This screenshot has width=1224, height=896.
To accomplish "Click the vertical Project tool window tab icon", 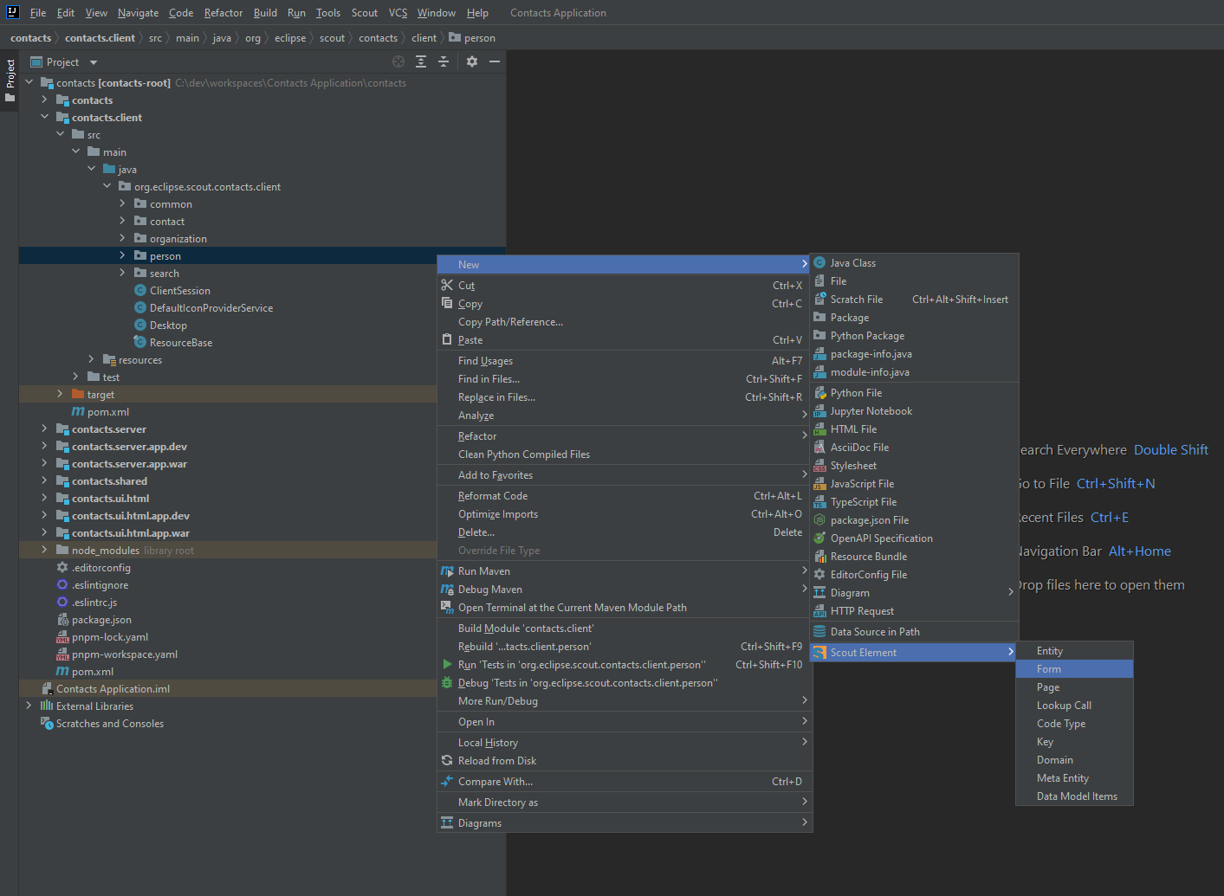I will pyautogui.click(x=10, y=77).
